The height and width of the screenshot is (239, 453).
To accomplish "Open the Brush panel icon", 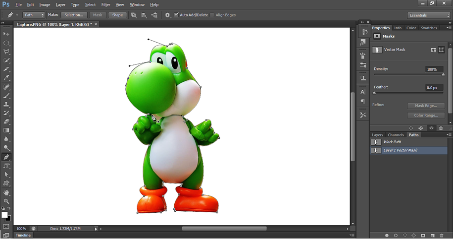I will pos(363,56).
